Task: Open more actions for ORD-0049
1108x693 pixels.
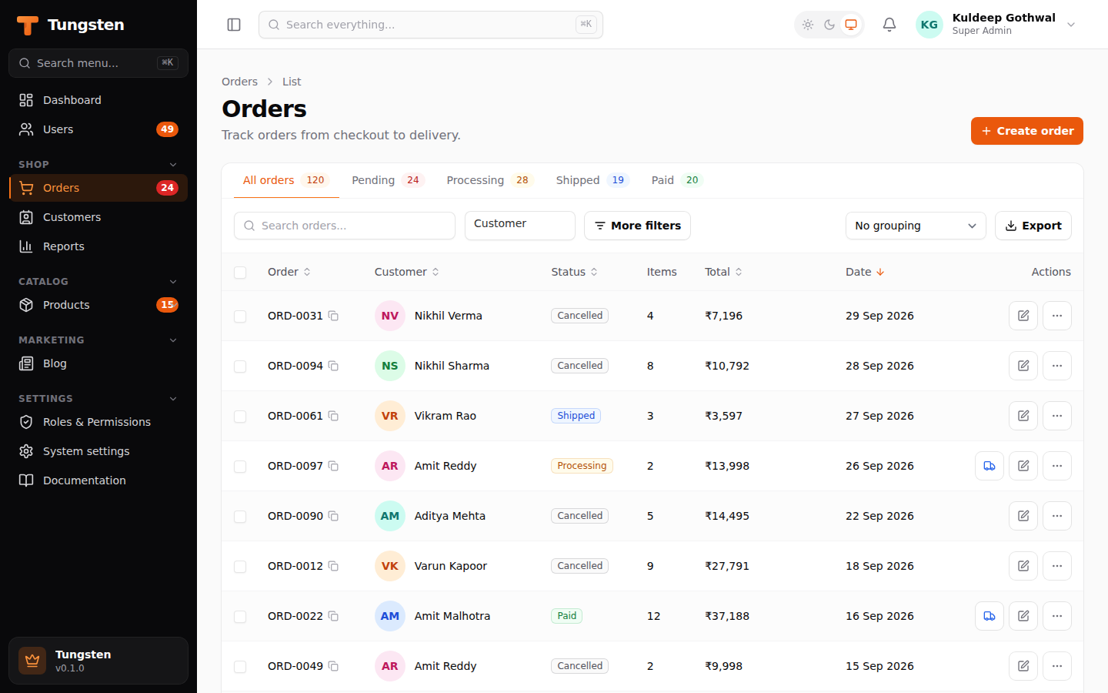Action: 1057,666
